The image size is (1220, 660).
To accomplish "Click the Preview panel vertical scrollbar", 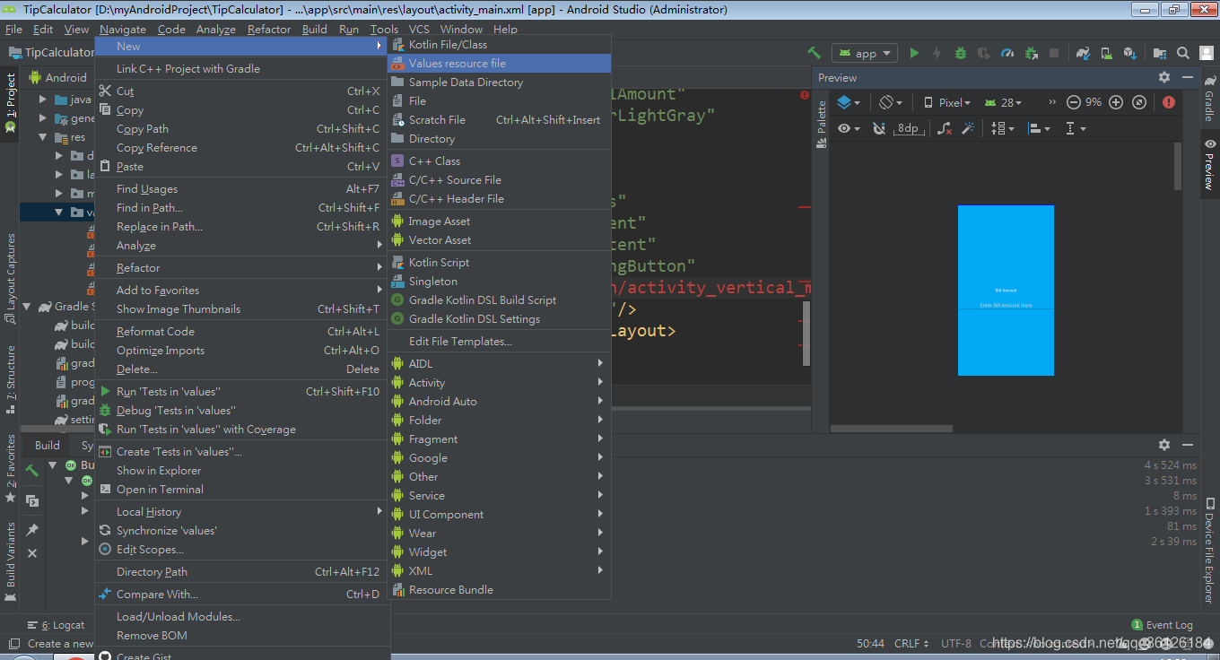I will 1178,166.
